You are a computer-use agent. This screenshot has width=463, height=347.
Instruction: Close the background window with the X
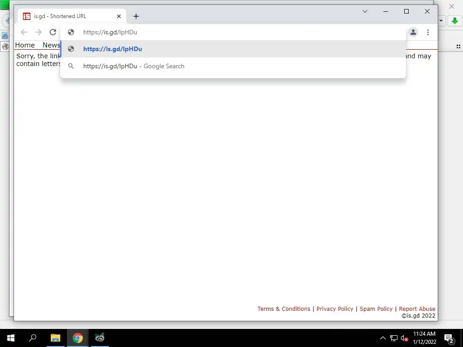pos(452,6)
